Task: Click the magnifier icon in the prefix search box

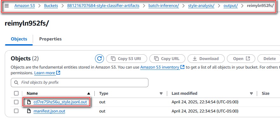Action: tap(16, 82)
